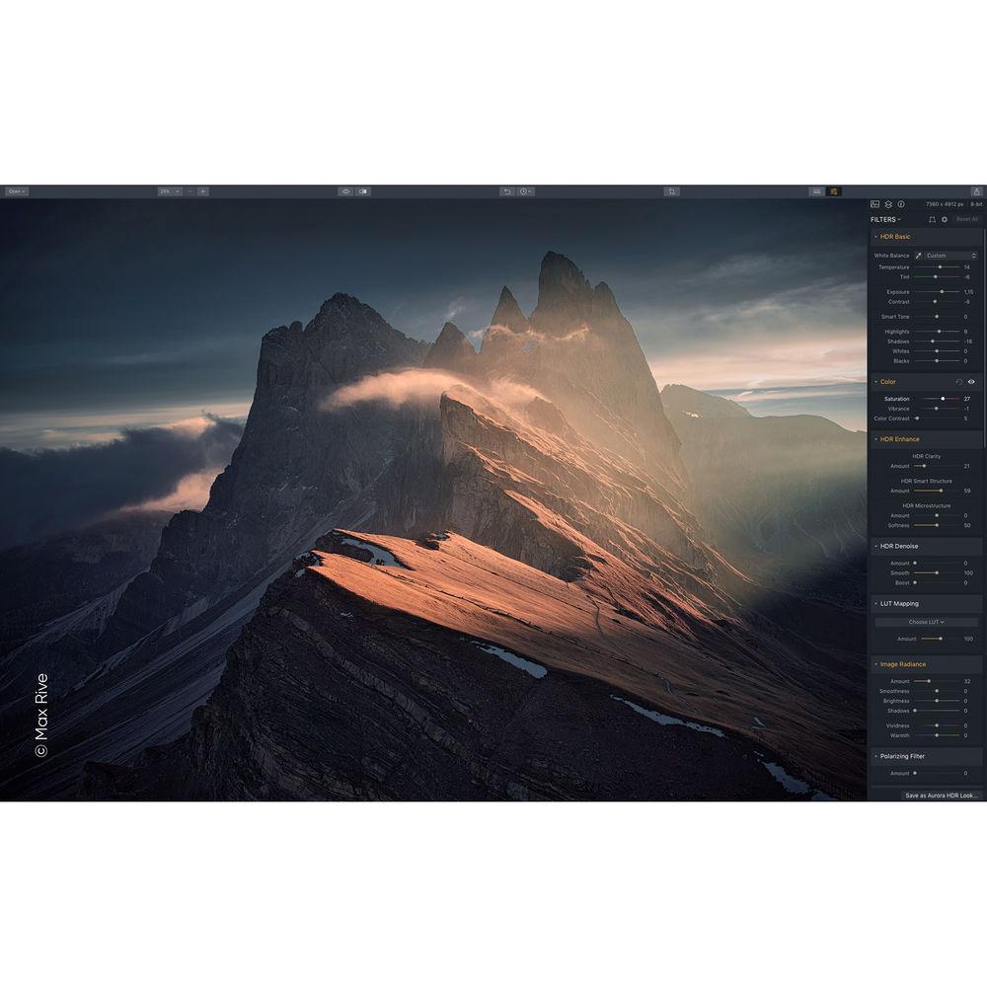Click the Saturation slider handle
987x987 pixels.
(944, 399)
